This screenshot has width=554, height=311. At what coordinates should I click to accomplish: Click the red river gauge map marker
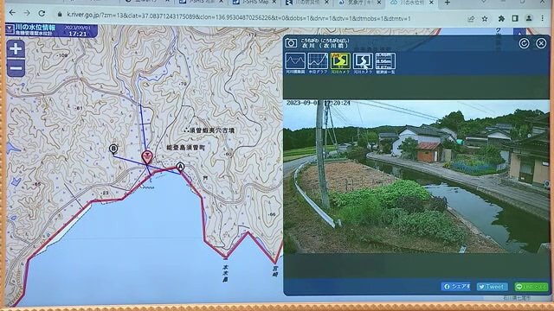pyautogui.click(x=147, y=157)
